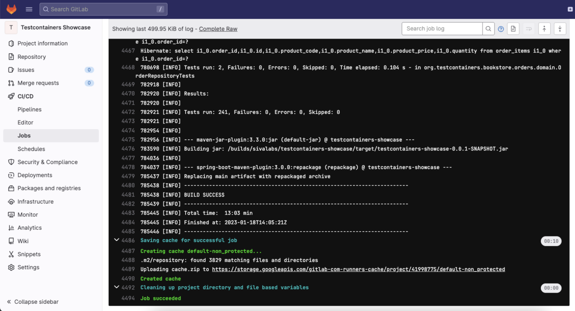Open the GitLab home logo

11,9
